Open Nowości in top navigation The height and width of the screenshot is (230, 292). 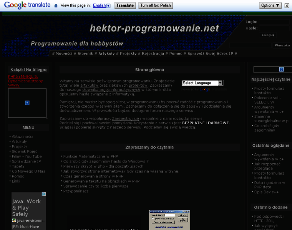(64, 54)
